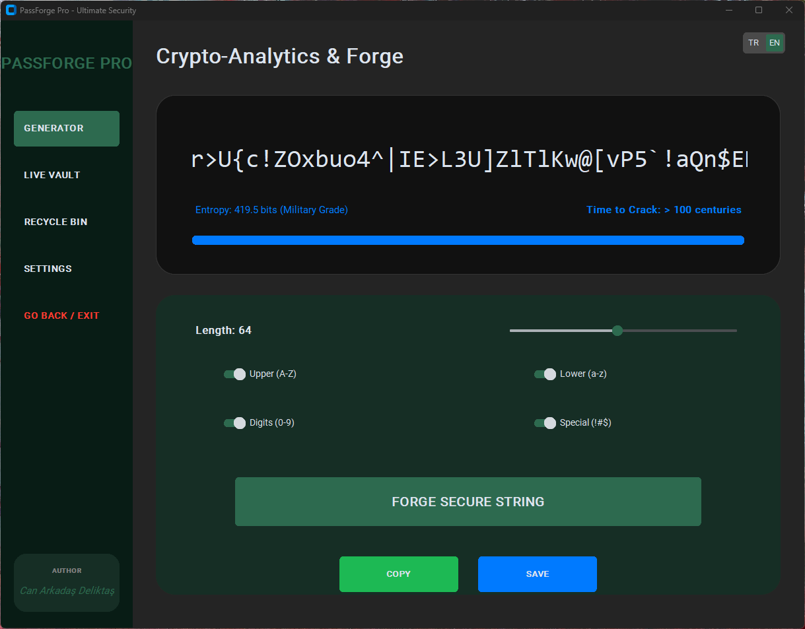Click the blue password strength bar
The width and height of the screenshot is (805, 629).
pos(468,240)
